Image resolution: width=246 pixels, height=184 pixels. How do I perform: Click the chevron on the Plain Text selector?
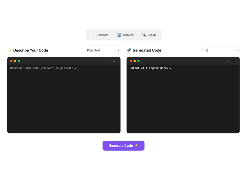[x=118, y=50]
